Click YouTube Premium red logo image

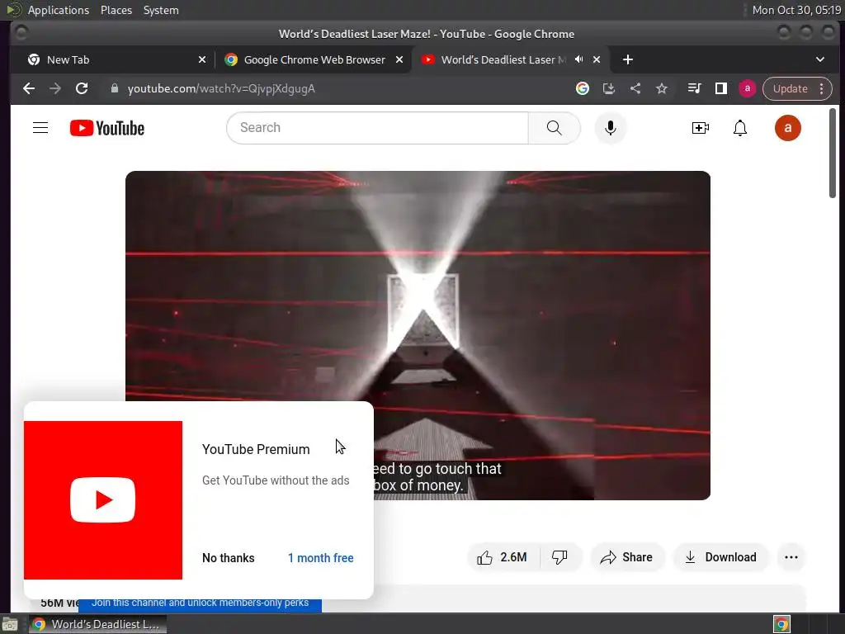click(103, 500)
